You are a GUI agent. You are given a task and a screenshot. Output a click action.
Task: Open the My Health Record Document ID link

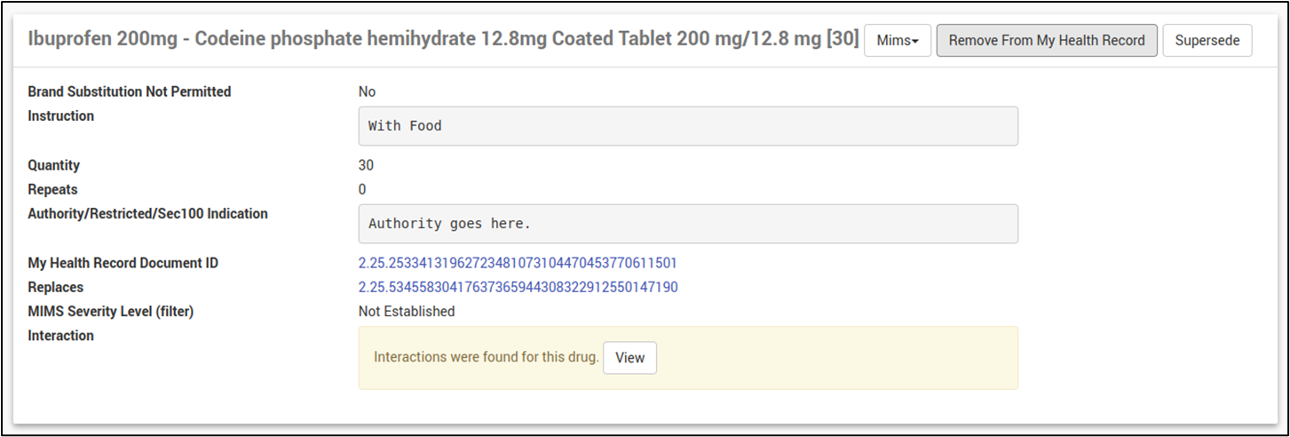point(518,263)
